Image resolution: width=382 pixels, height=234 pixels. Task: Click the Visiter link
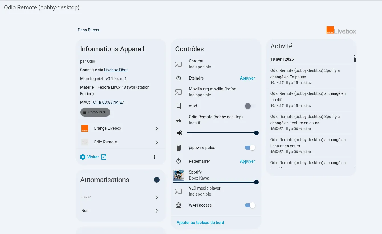[x=93, y=157]
